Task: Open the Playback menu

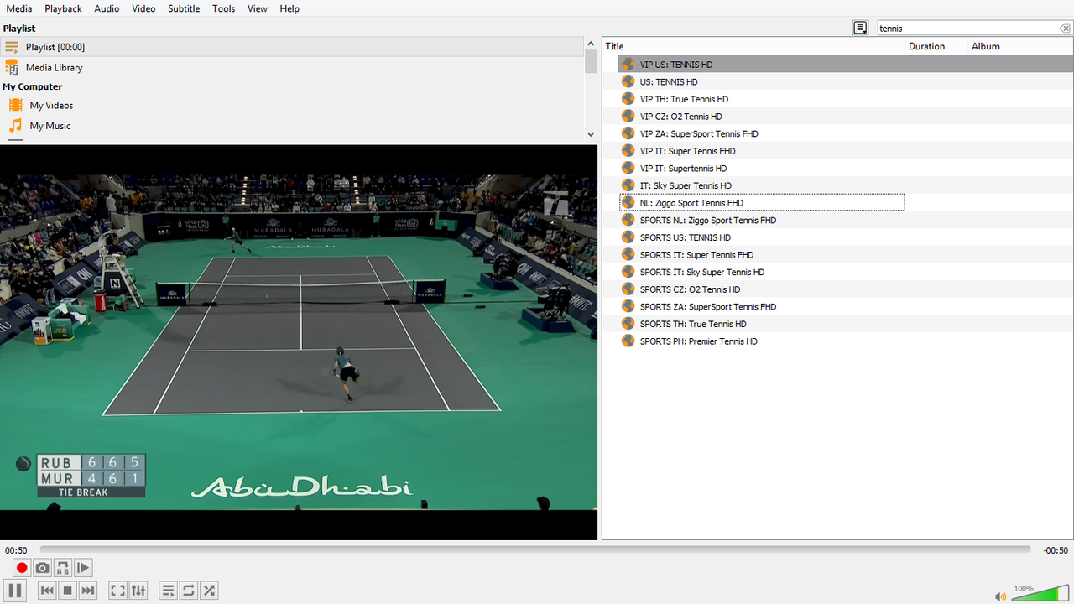Action: (63, 8)
